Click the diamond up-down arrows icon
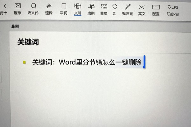The width and height of the screenshot is (191, 127). (x=115, y=6)
